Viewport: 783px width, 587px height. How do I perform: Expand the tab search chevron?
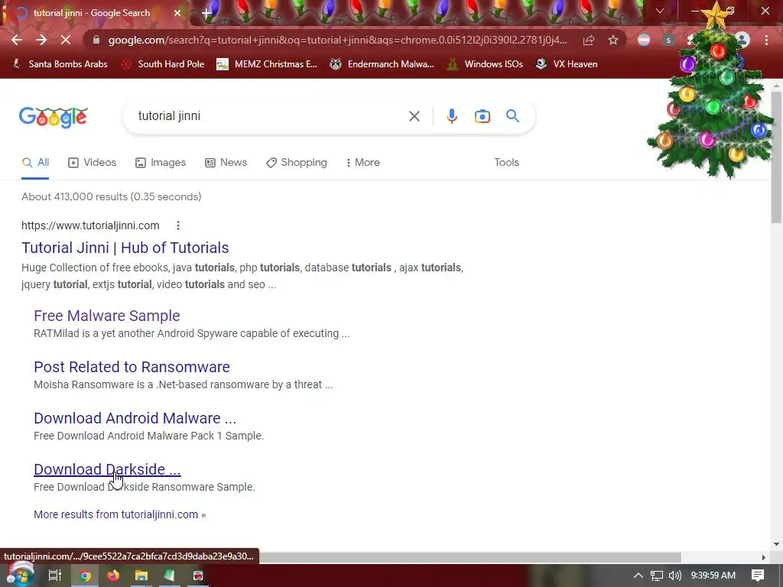tap(660, 11)
